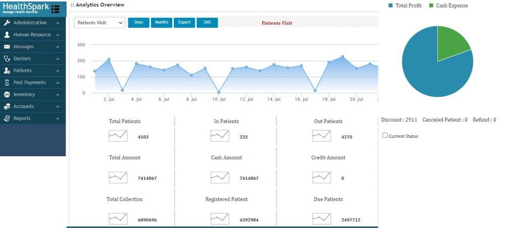This screenshot has height=228, width=516.
Task: Expand the Human Resource chevron
Action: (57, 35)
